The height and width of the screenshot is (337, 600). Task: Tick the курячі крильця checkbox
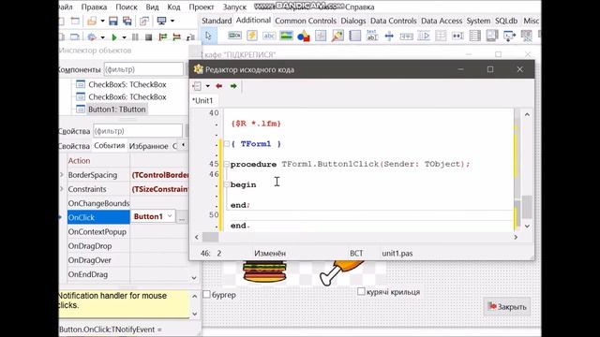pyautogui.click(x=361, y=291)
